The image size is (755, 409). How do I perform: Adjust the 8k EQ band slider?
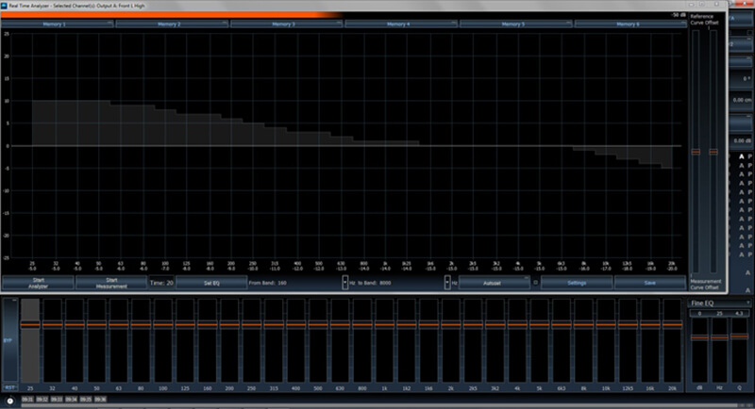[x=583, y=325]
